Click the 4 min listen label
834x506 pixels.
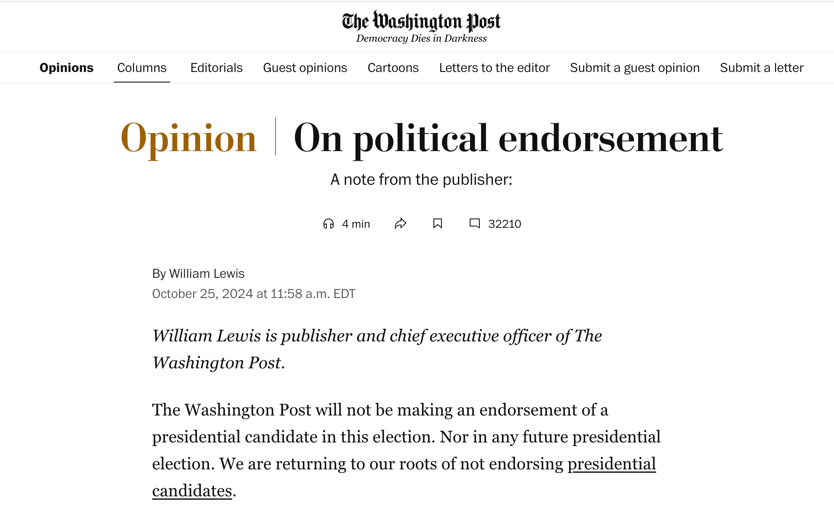pos(356,224)
